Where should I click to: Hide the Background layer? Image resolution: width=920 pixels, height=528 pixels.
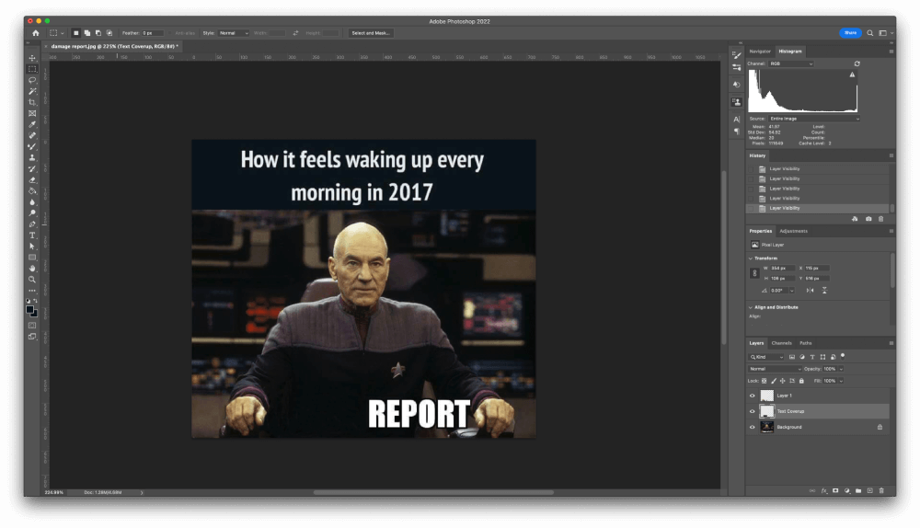tap(753, 427)
